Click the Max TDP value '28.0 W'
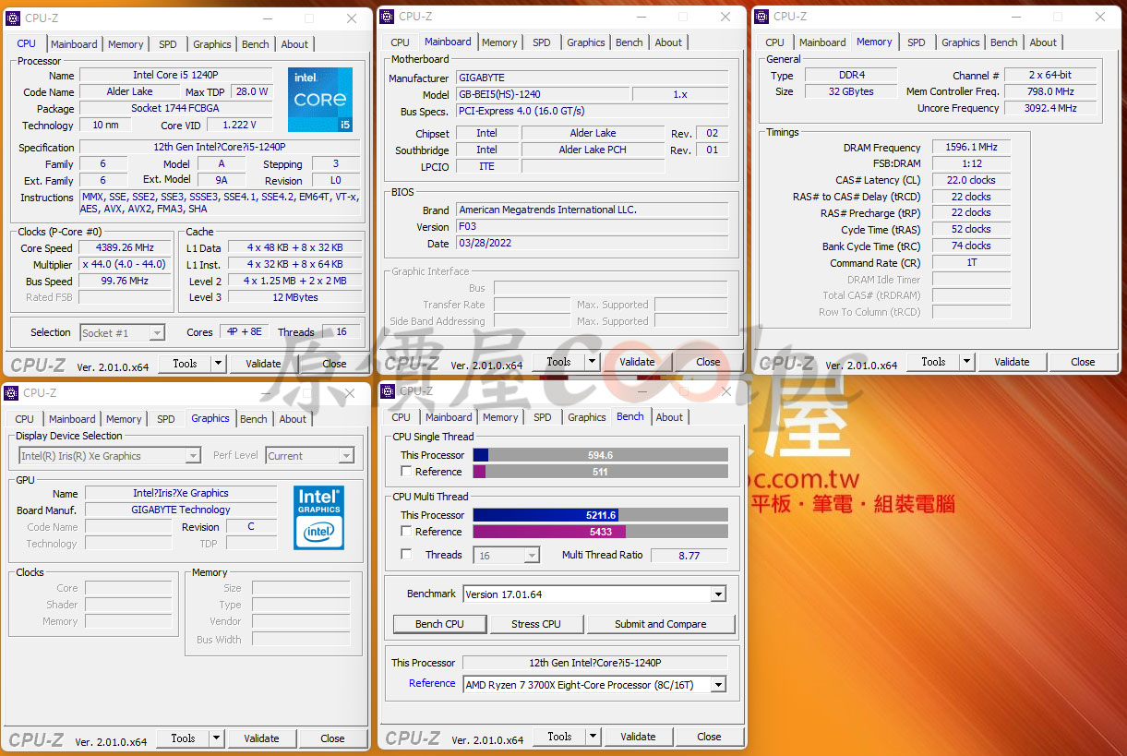This screenshot has height=756, width=1127. tap(252, 92)
